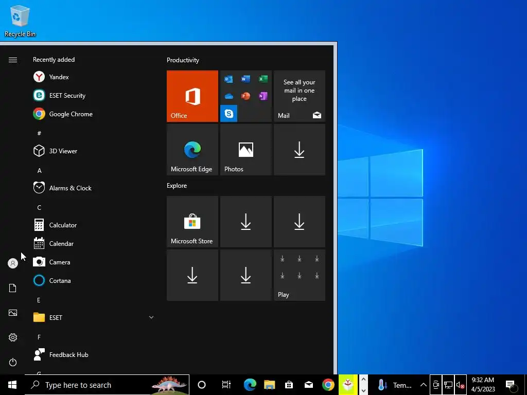Image resolution: width=527 pixels, height=395 pixels.
Task: Click the Productivity group heading
Action: pyautogui.click(x=183, y=60)
